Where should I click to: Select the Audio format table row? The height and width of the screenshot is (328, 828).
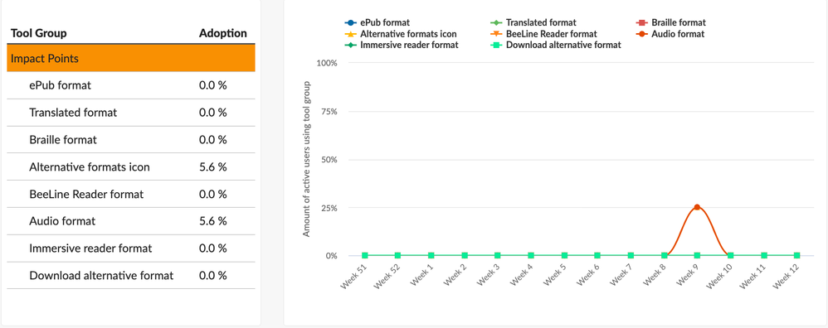(x=131, y=221)
